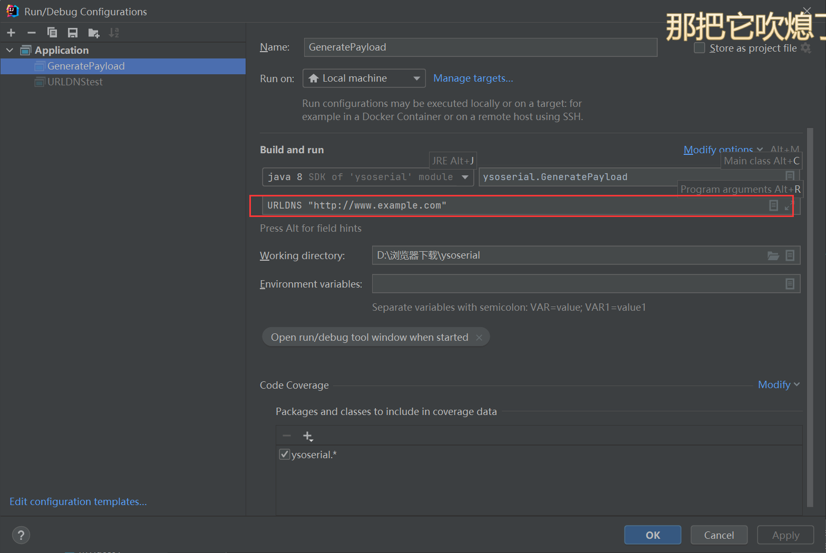Click the Manage targets link
Screen dimensions: 826x553
[x=473, y=78]
